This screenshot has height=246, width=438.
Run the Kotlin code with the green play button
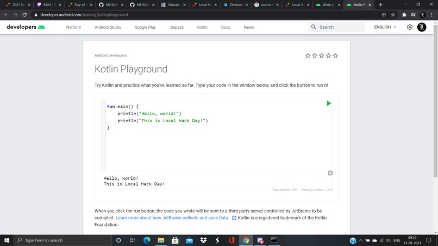329,104
